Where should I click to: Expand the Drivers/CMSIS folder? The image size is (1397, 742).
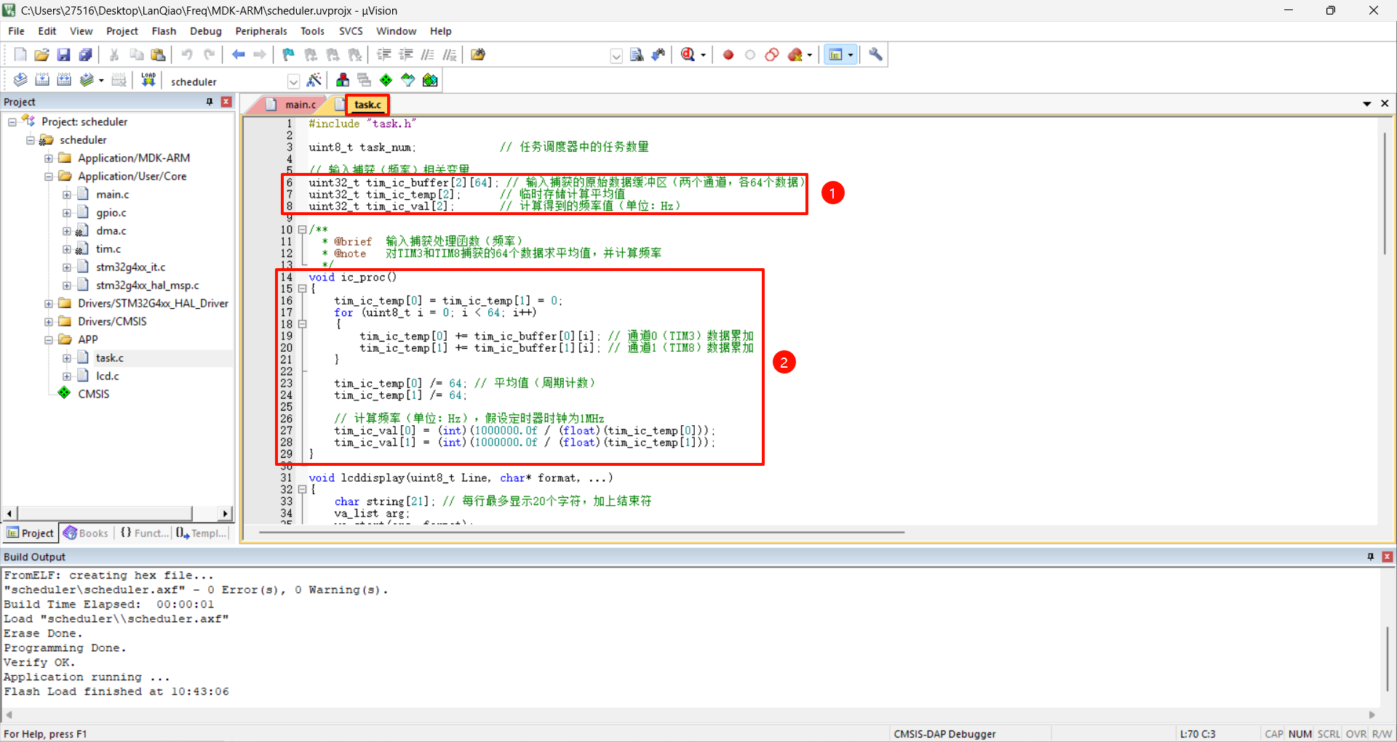pos(49,321)
